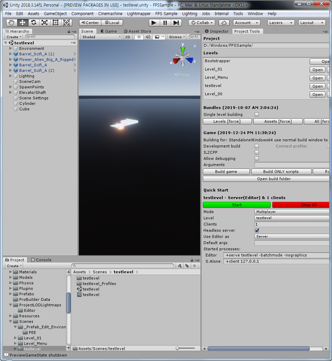Open the FPS Sample menu
332x361 pixels.
[x=166, y=14]
